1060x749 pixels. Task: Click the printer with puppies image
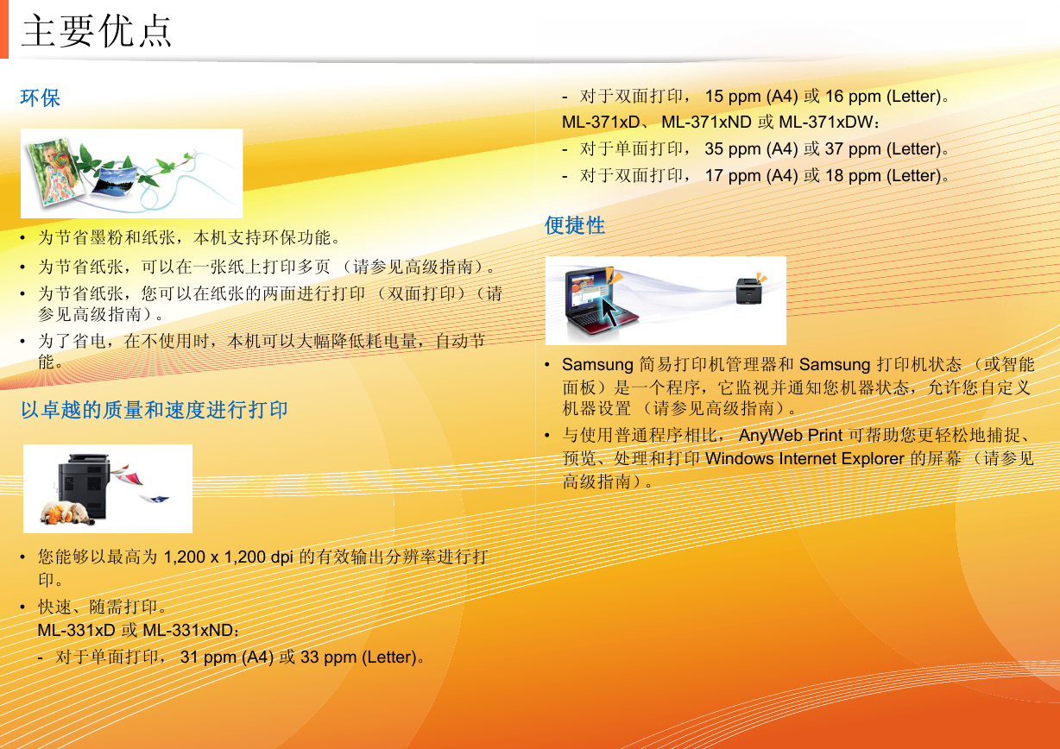(x=108, y=488)
